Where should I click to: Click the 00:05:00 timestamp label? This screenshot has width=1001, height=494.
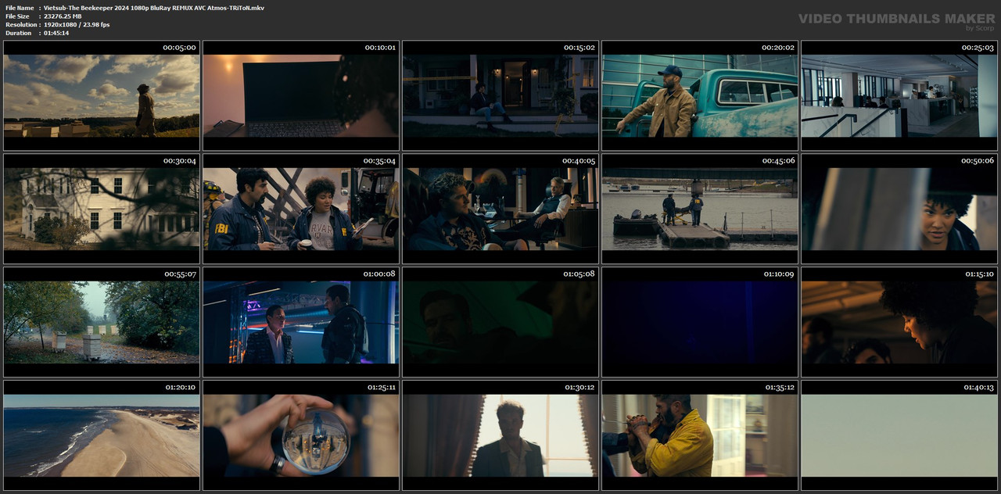tap(180, 48)
